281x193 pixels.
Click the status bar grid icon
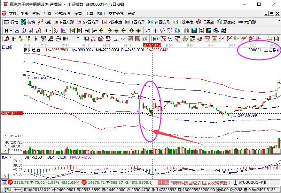pos(4,182)
